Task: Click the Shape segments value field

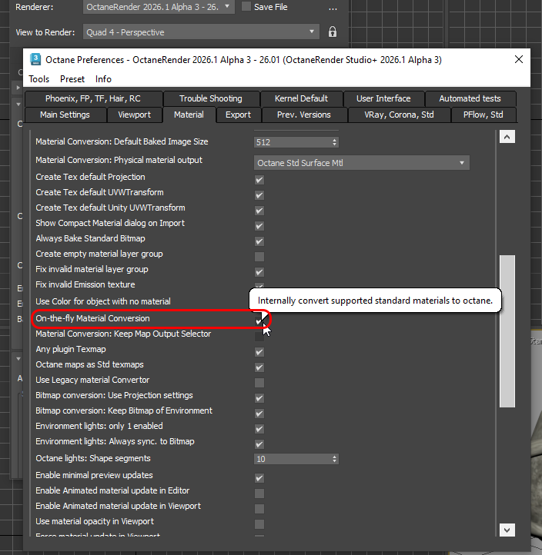Action: pos(293,459)
